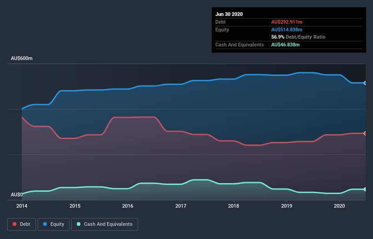Click the 2015 x-axis label
The image size is (373, 239).
tap(75, 206)
